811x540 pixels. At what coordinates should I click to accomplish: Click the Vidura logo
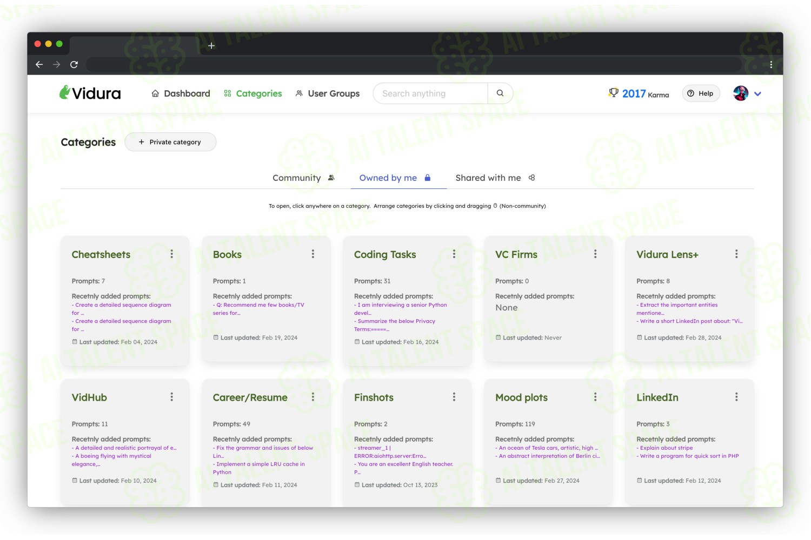point(90,93)
